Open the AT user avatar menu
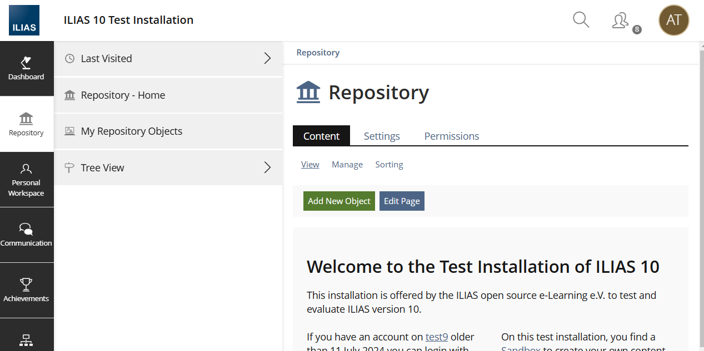This screenshot has width=704, height=351. tap(673, 21)
